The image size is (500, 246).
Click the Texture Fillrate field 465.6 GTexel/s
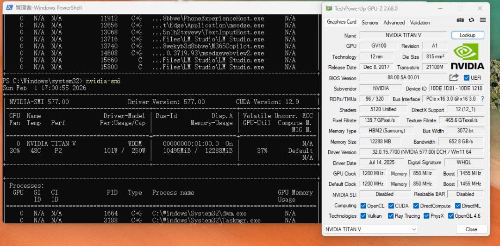[462, 120]
